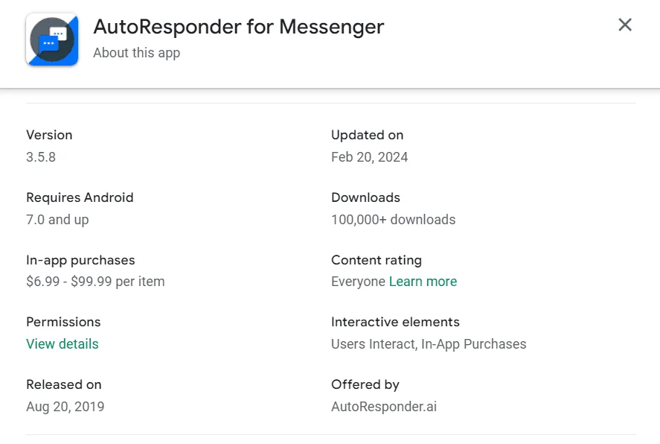Select the 7.0 and up requirement text
The height and width of the screenshot is (444, 660).
(57, 220)
